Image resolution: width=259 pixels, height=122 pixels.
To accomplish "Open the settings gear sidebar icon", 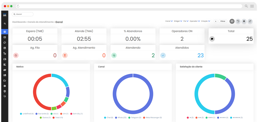I will click(x=5, y=86).
